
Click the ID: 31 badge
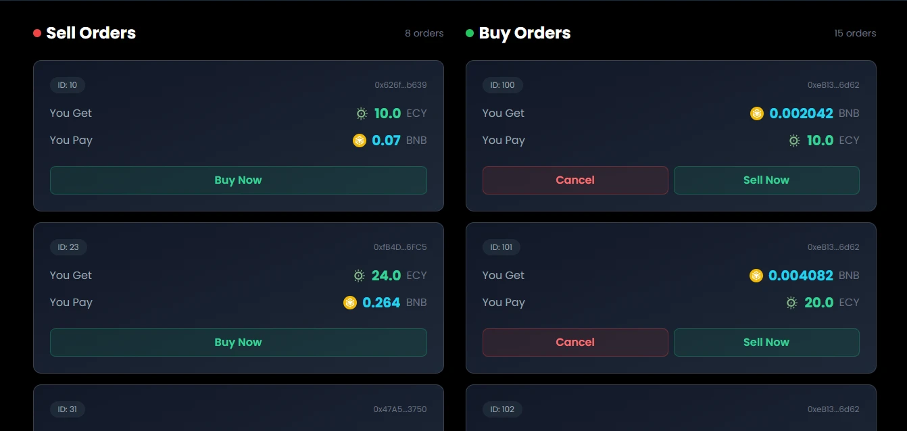coord(68,409)
